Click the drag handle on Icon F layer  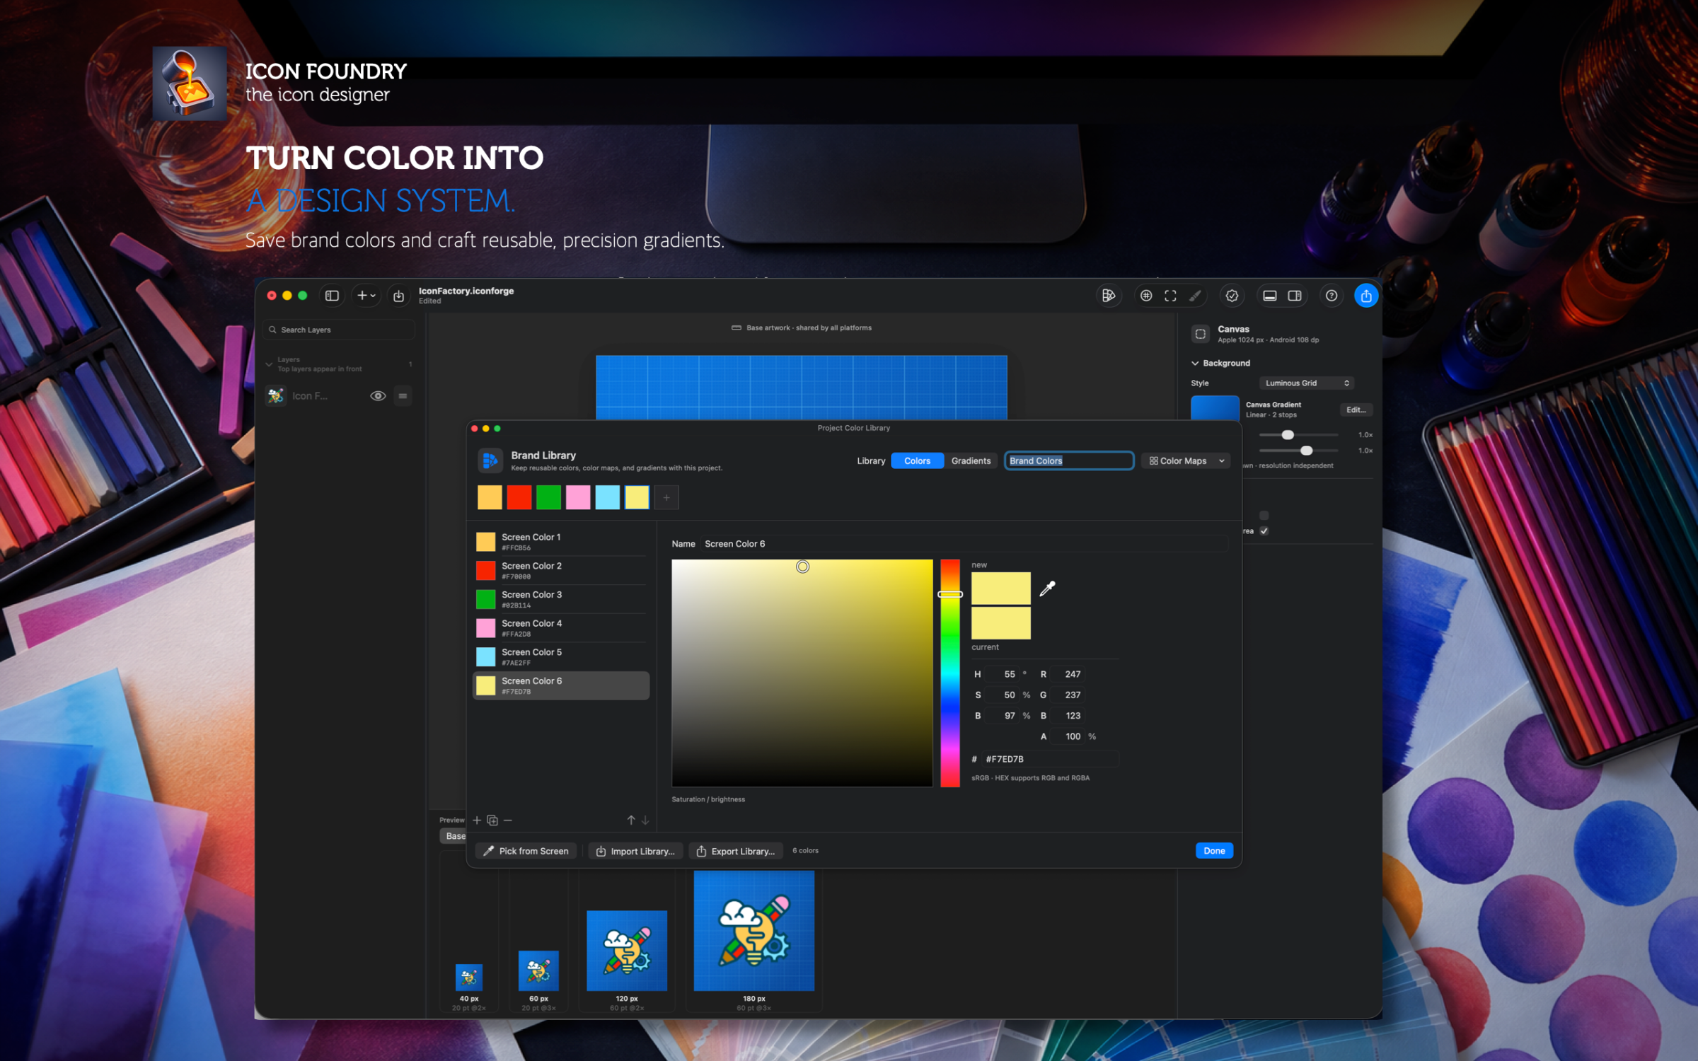[x=403, y=396]
